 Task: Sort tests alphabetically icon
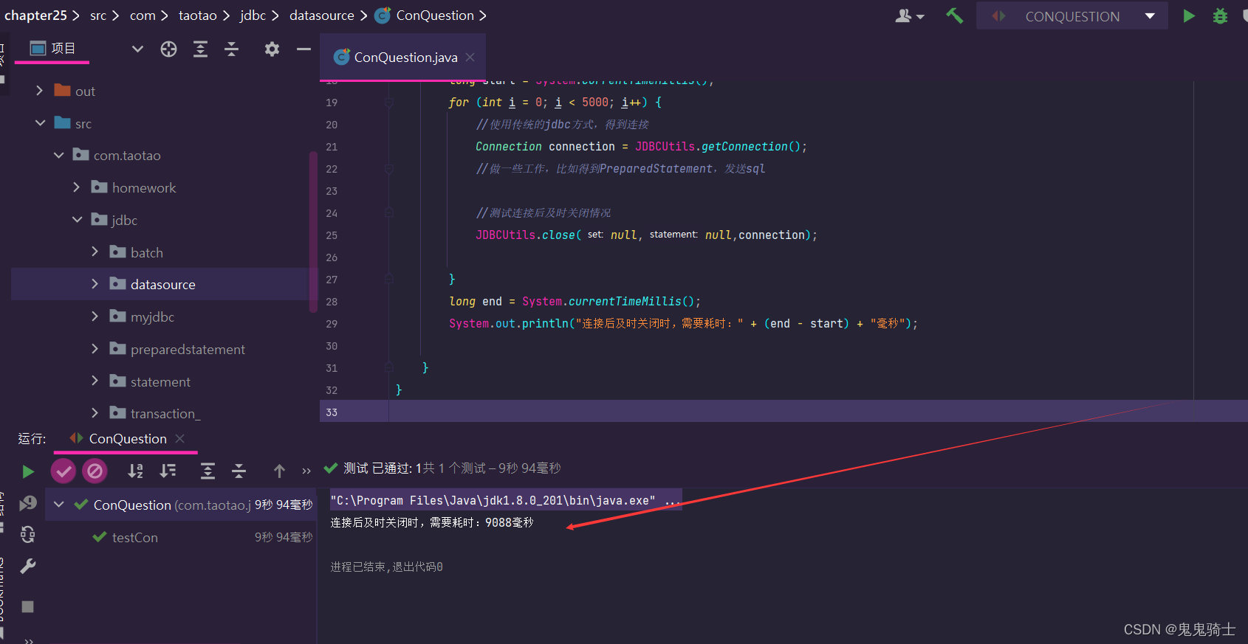pos(136,471)
